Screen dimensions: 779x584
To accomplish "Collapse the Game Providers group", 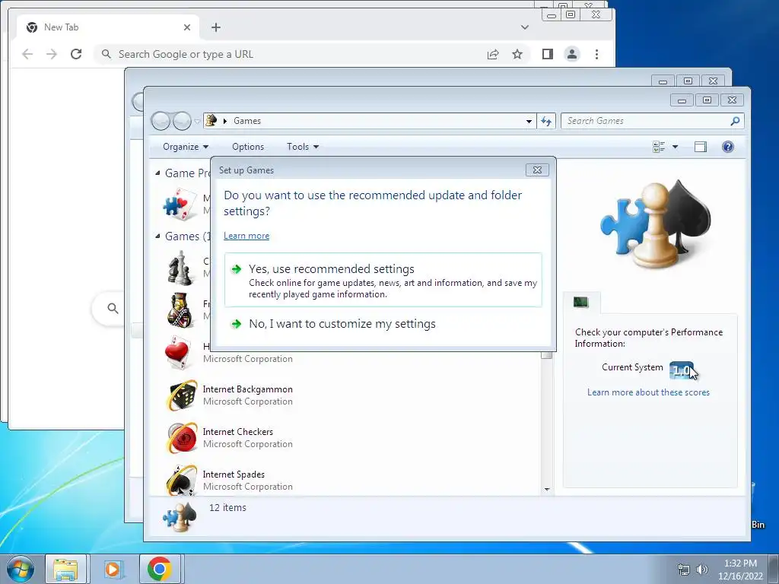I will pyautogui.click(x=157, y=173).
